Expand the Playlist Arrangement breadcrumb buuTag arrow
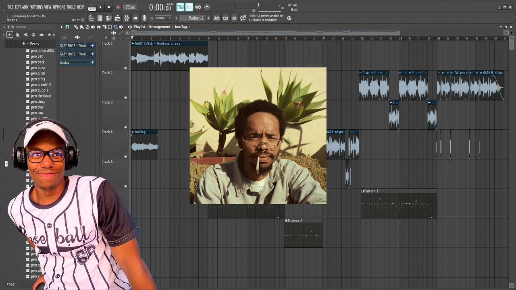 click(x=189, y=27)
